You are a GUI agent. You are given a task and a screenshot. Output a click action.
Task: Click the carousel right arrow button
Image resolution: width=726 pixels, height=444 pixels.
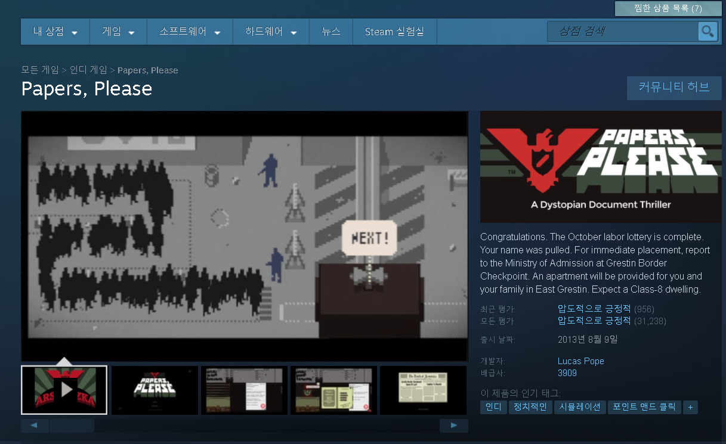[454, 426]
